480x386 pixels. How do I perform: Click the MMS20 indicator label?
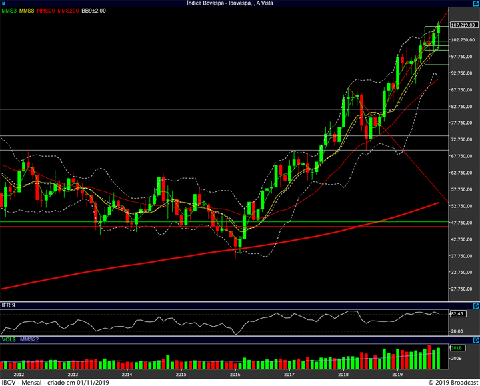pos(46,11)
